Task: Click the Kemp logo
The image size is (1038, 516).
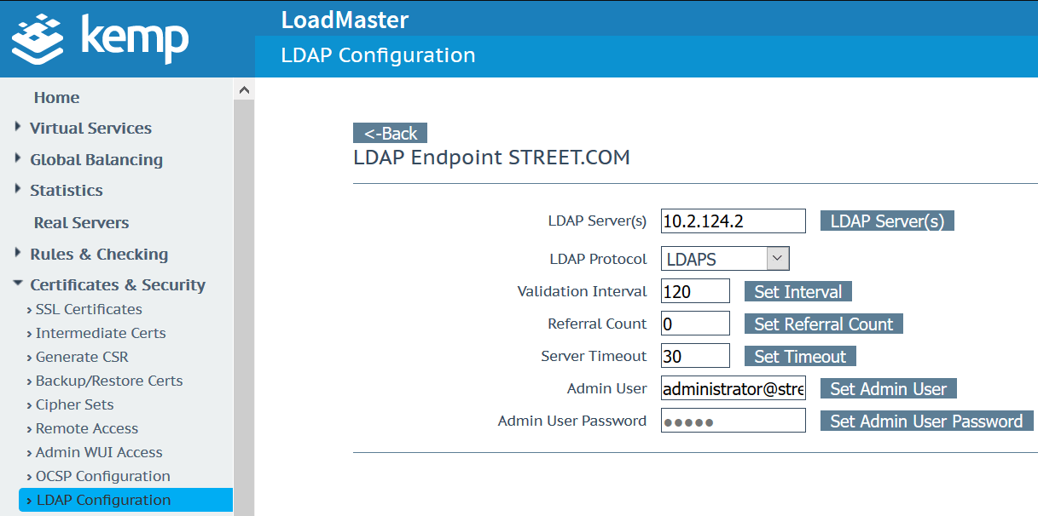Action: [x=98, y=38]
